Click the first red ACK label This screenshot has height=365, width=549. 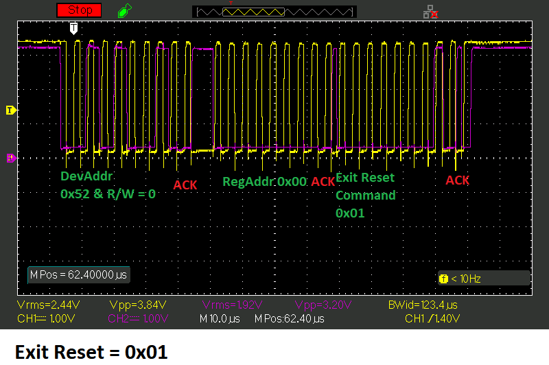[x=185, y=185]
